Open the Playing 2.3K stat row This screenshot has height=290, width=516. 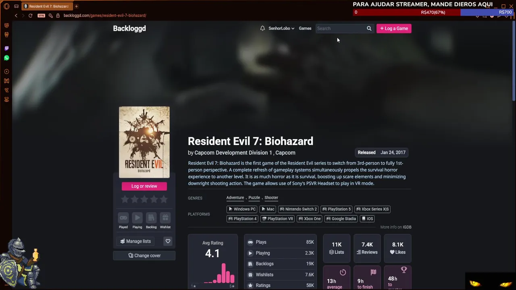tap(281, 253)
